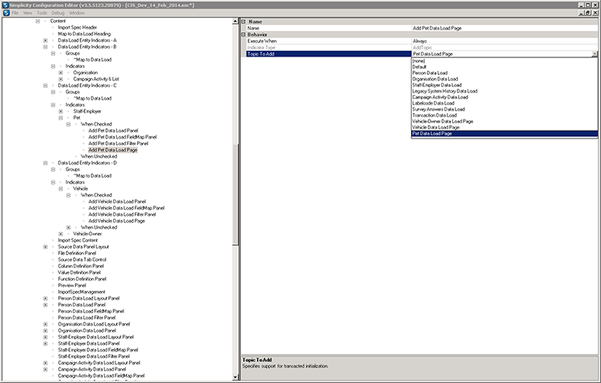The height and width of the screenshot is (383, 601).
Task: Select the Import Spec Header tree item
Action: coord(78,27)
